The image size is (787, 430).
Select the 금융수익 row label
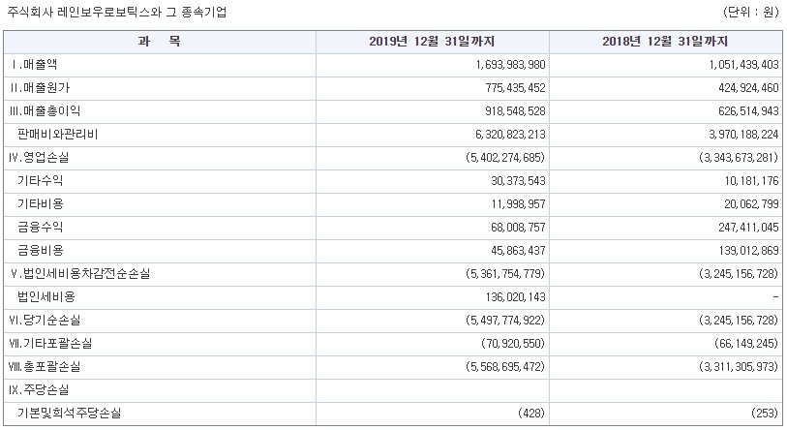40,227
